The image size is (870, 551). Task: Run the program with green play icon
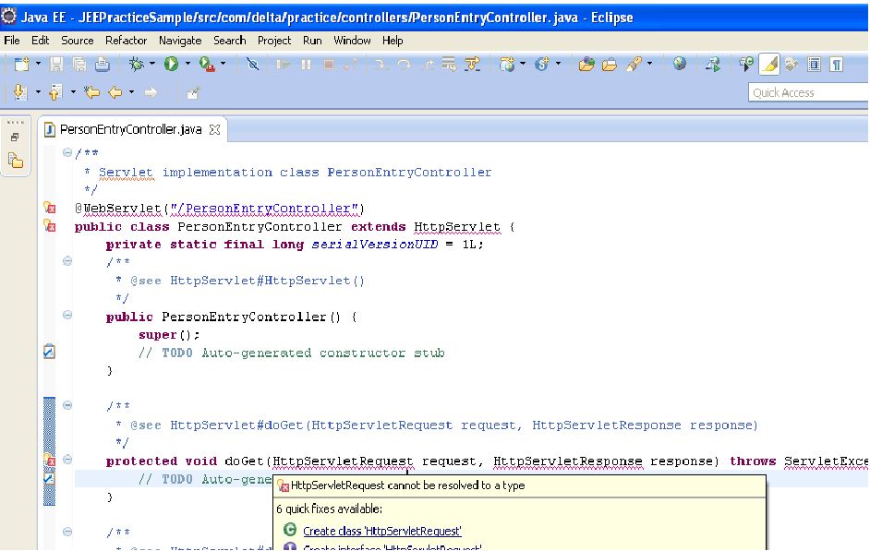pos(172,65)
